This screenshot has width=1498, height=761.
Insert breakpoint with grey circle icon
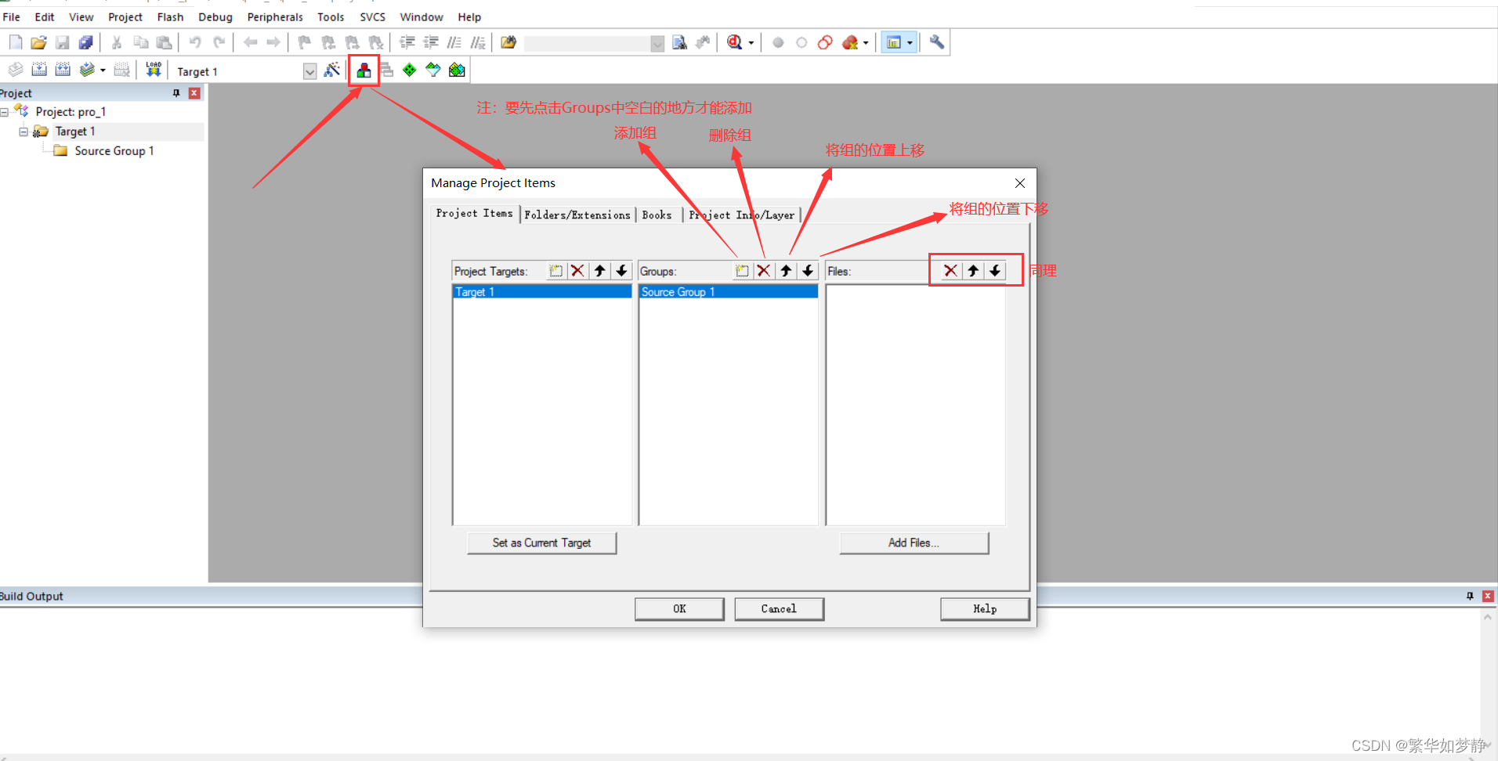[778, 42]
